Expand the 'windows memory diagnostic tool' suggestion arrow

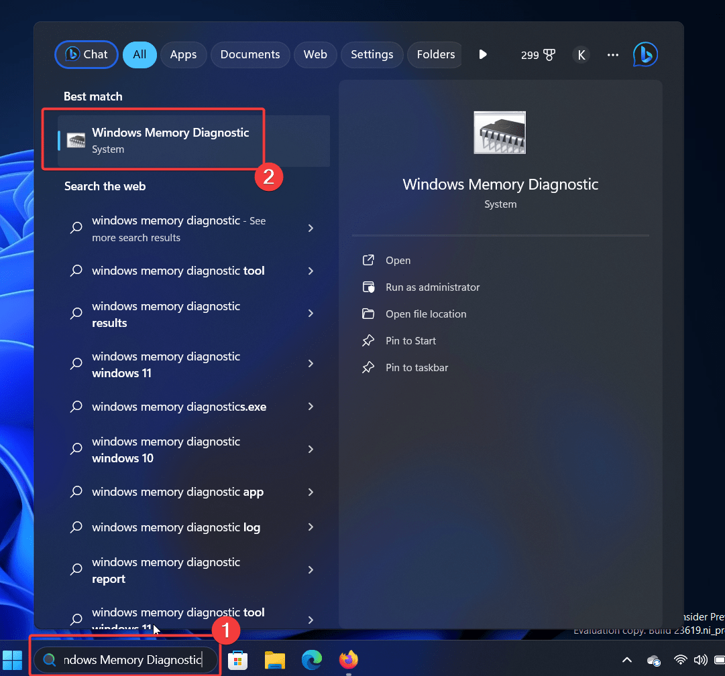pos(311,271)
